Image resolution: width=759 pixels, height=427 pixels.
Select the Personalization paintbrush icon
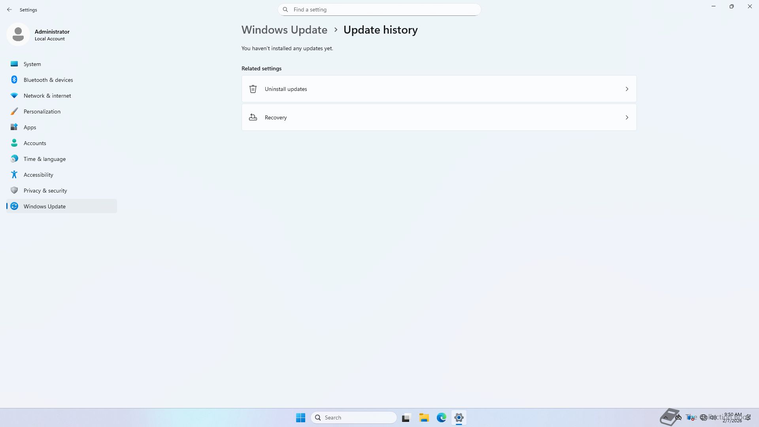(14, 111)
